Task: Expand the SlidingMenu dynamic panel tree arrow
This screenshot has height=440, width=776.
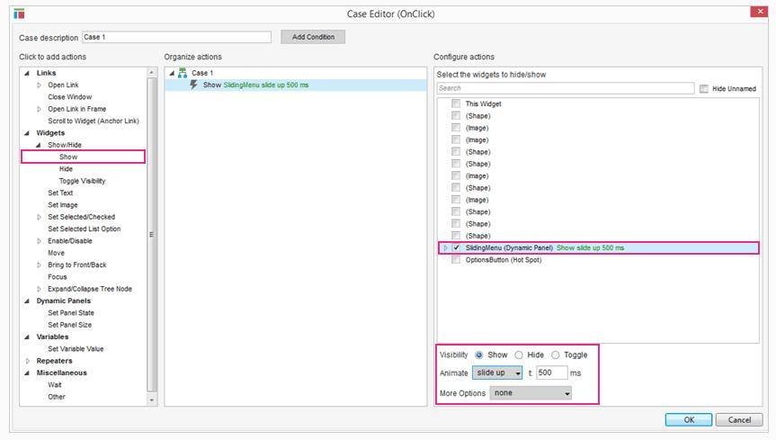Action: [445, 247]
